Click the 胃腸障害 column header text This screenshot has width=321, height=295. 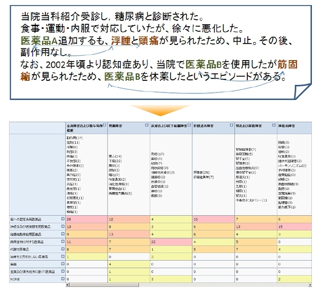[116, 126]
